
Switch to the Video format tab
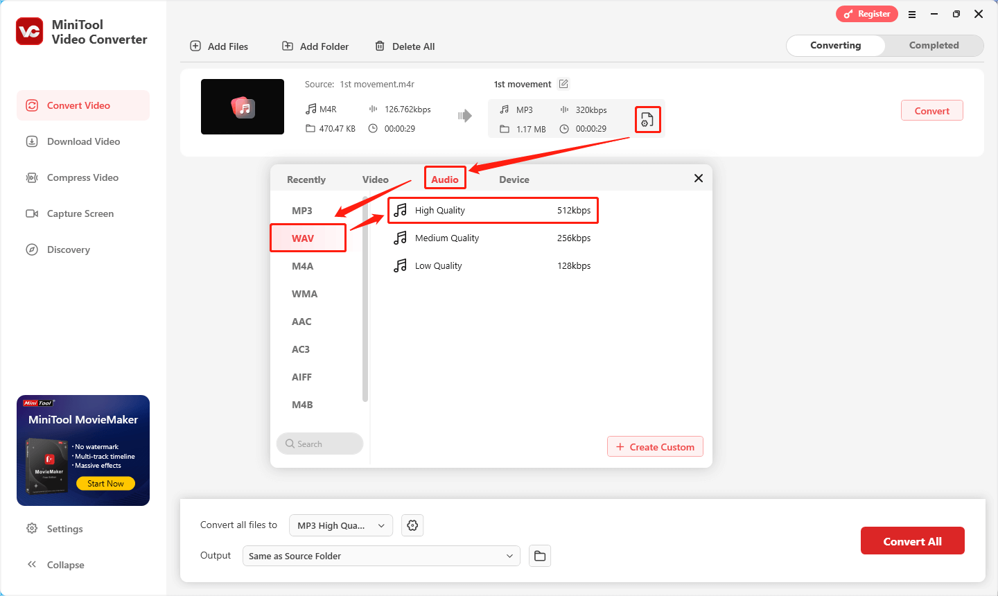[x=376, y=179]
